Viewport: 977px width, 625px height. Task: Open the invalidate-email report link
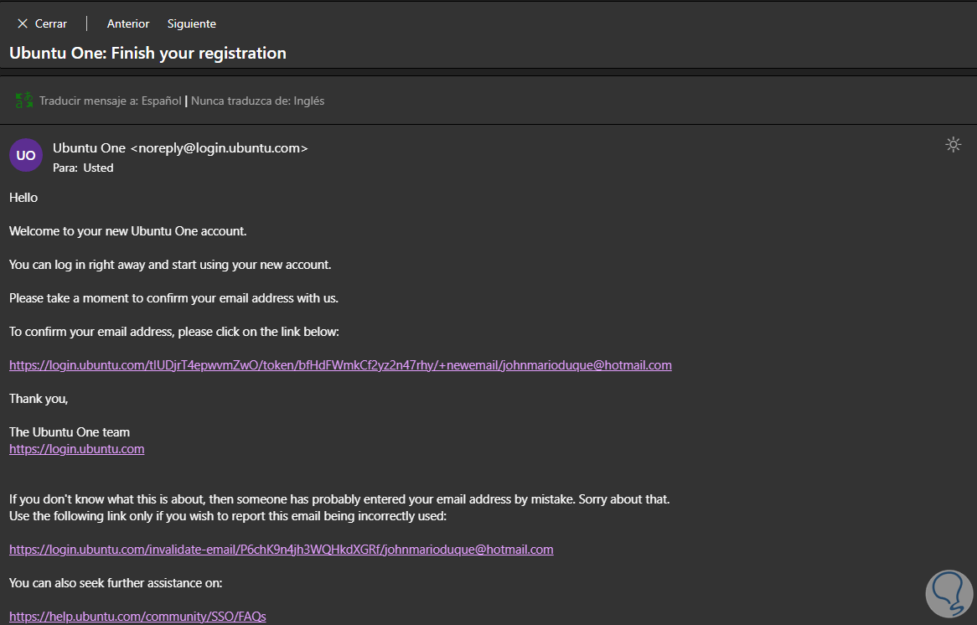click(x=281, y=550)
